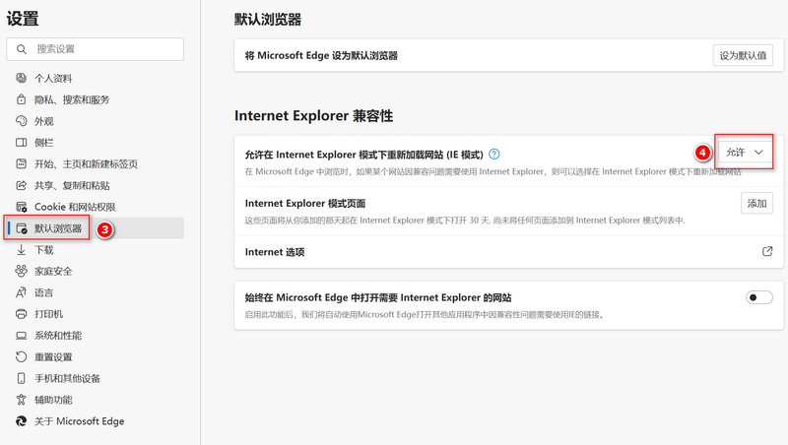Click the help question mark icon beside IE 模式

494,154
